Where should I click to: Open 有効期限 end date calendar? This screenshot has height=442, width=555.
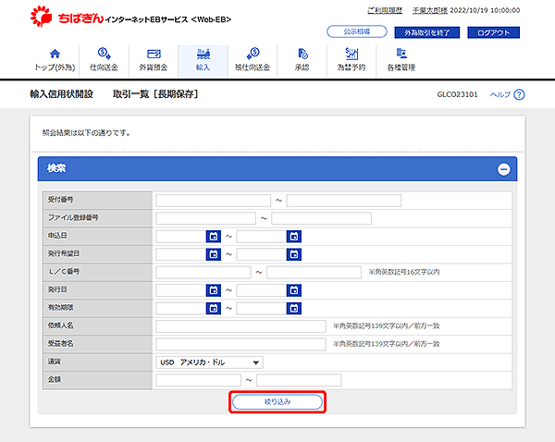pyautogui.click(x=294, y=309)
